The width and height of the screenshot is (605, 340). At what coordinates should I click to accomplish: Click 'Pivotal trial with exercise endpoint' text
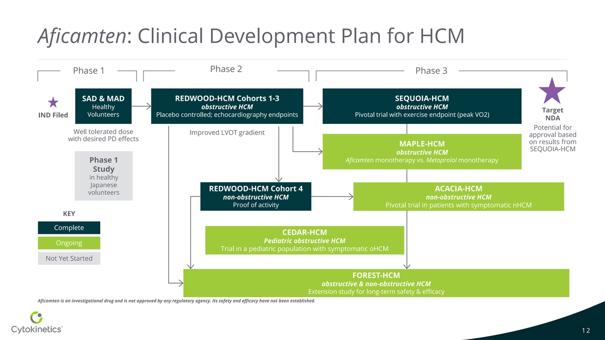pos(422,115)
